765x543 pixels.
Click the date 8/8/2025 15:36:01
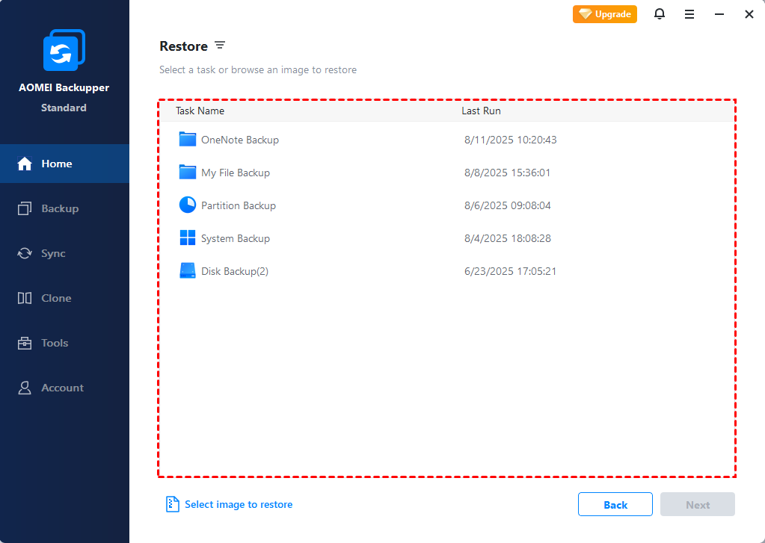click(x=508, y=173)
